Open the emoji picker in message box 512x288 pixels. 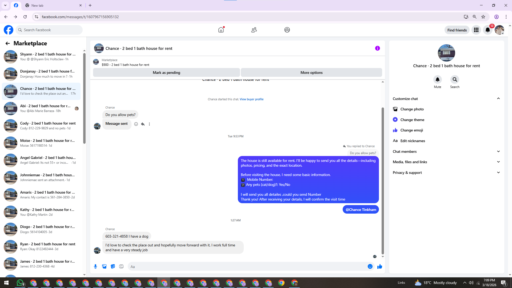[370, 266]
